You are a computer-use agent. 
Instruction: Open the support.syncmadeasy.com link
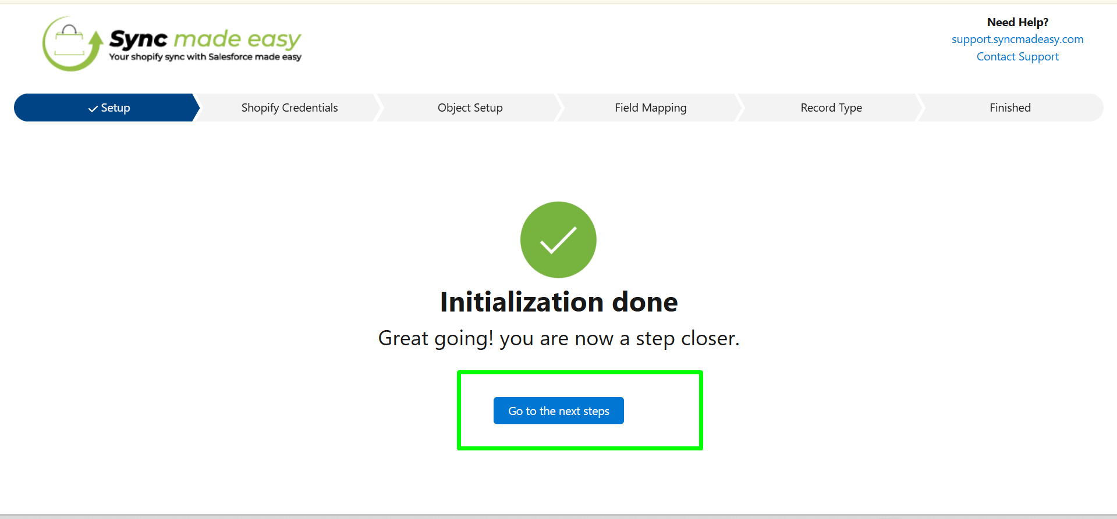(1017, 40)
